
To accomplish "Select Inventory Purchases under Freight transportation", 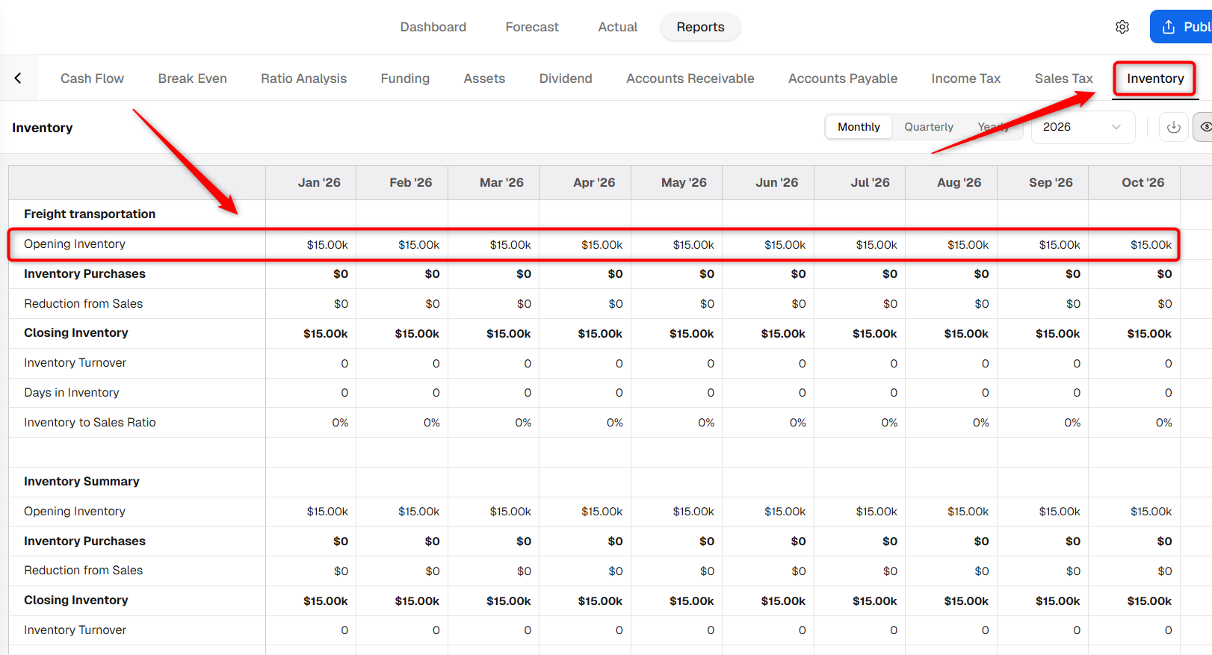I will tap(84, 273).
